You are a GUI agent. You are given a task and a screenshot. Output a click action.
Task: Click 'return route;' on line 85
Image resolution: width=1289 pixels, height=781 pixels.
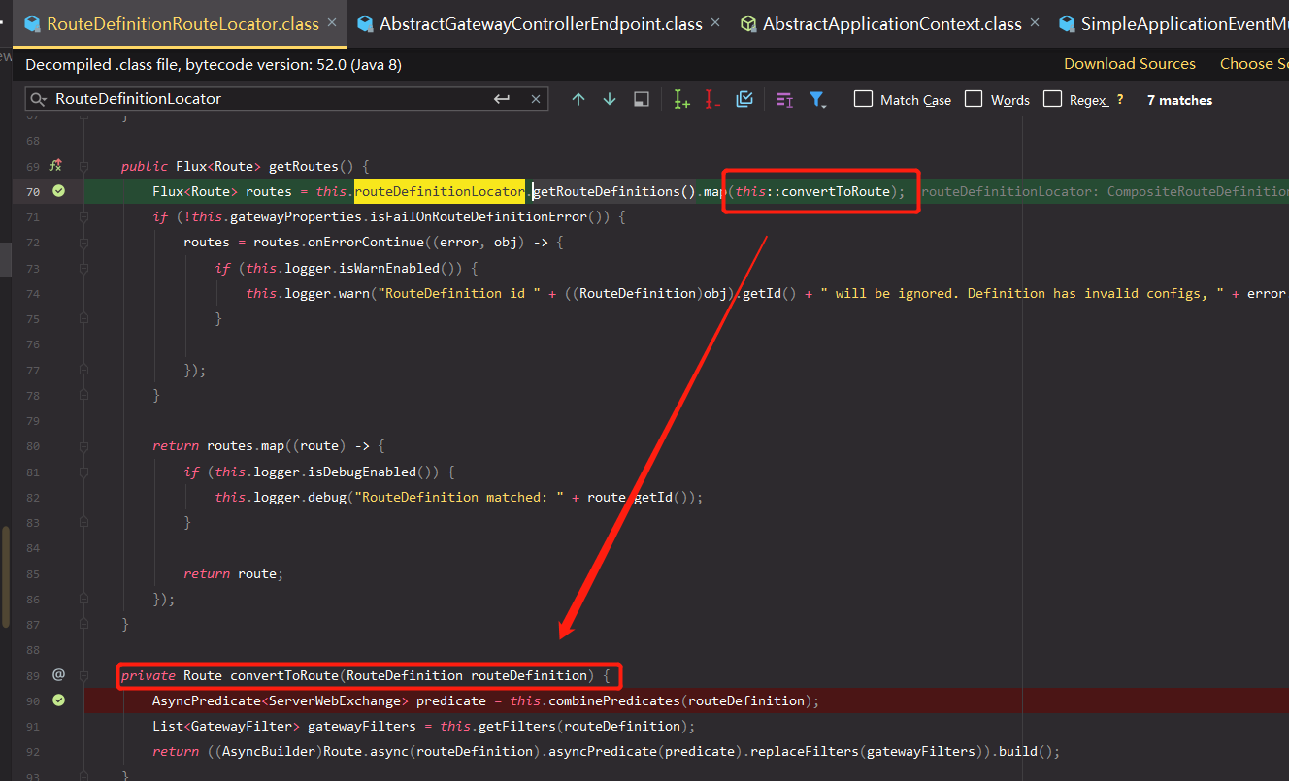(234, 573)
